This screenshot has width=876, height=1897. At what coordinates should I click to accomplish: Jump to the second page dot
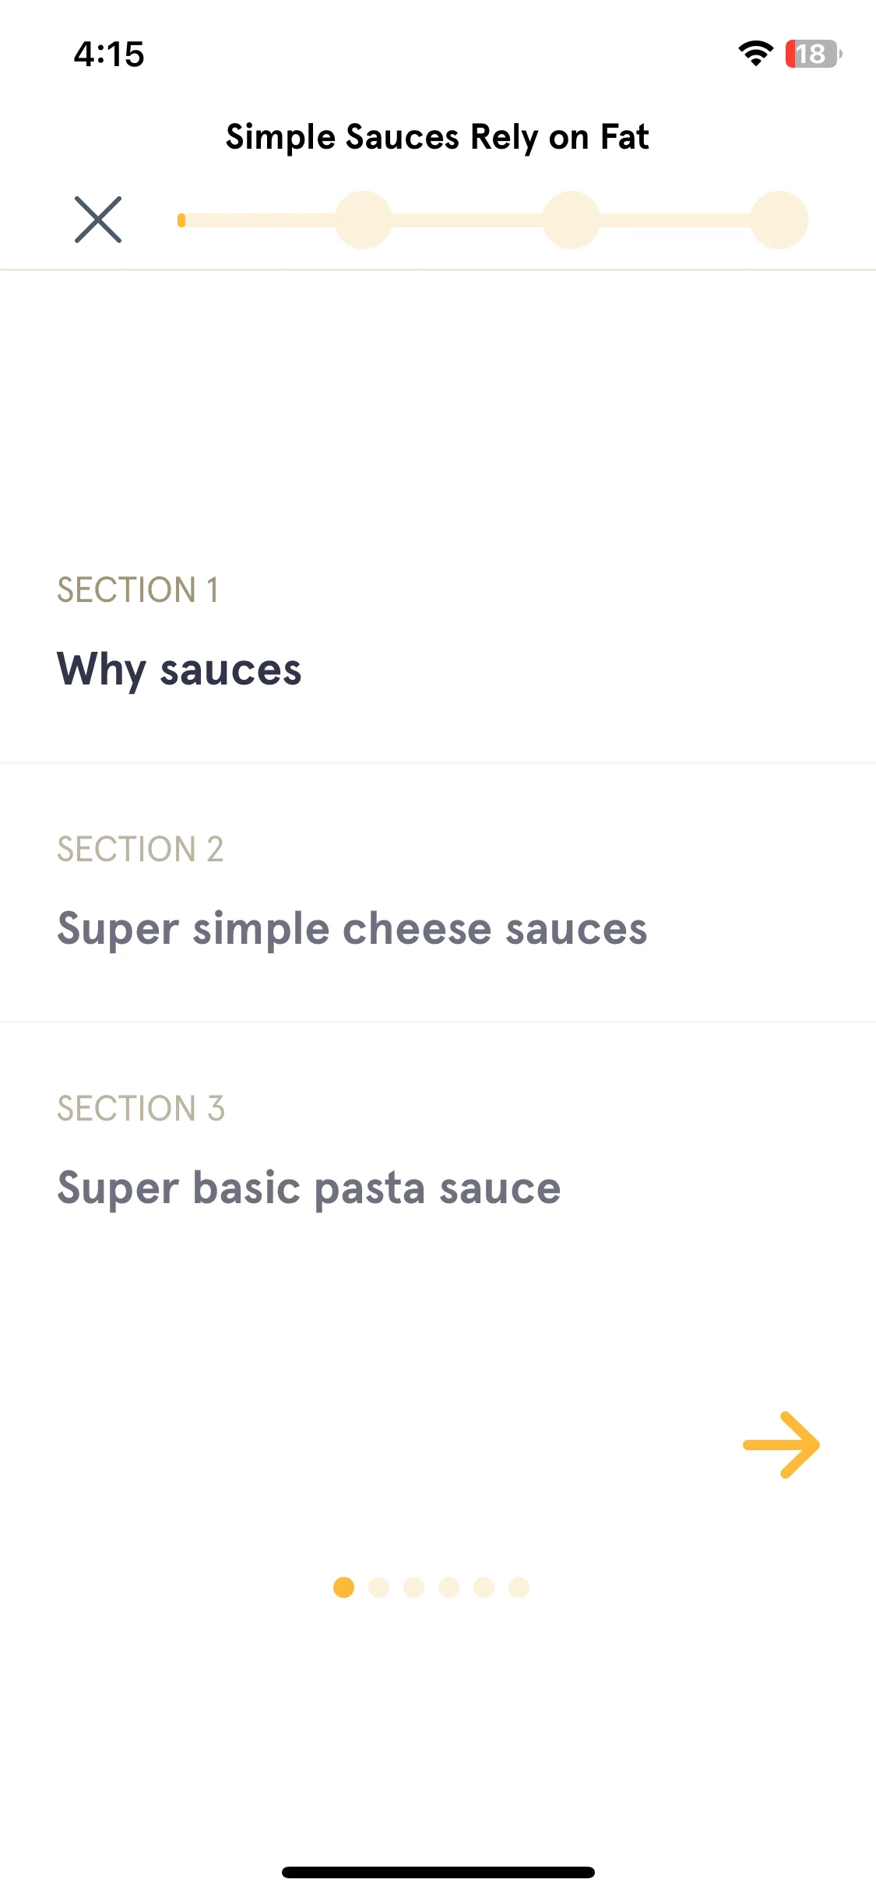[x=379, y=1587]
